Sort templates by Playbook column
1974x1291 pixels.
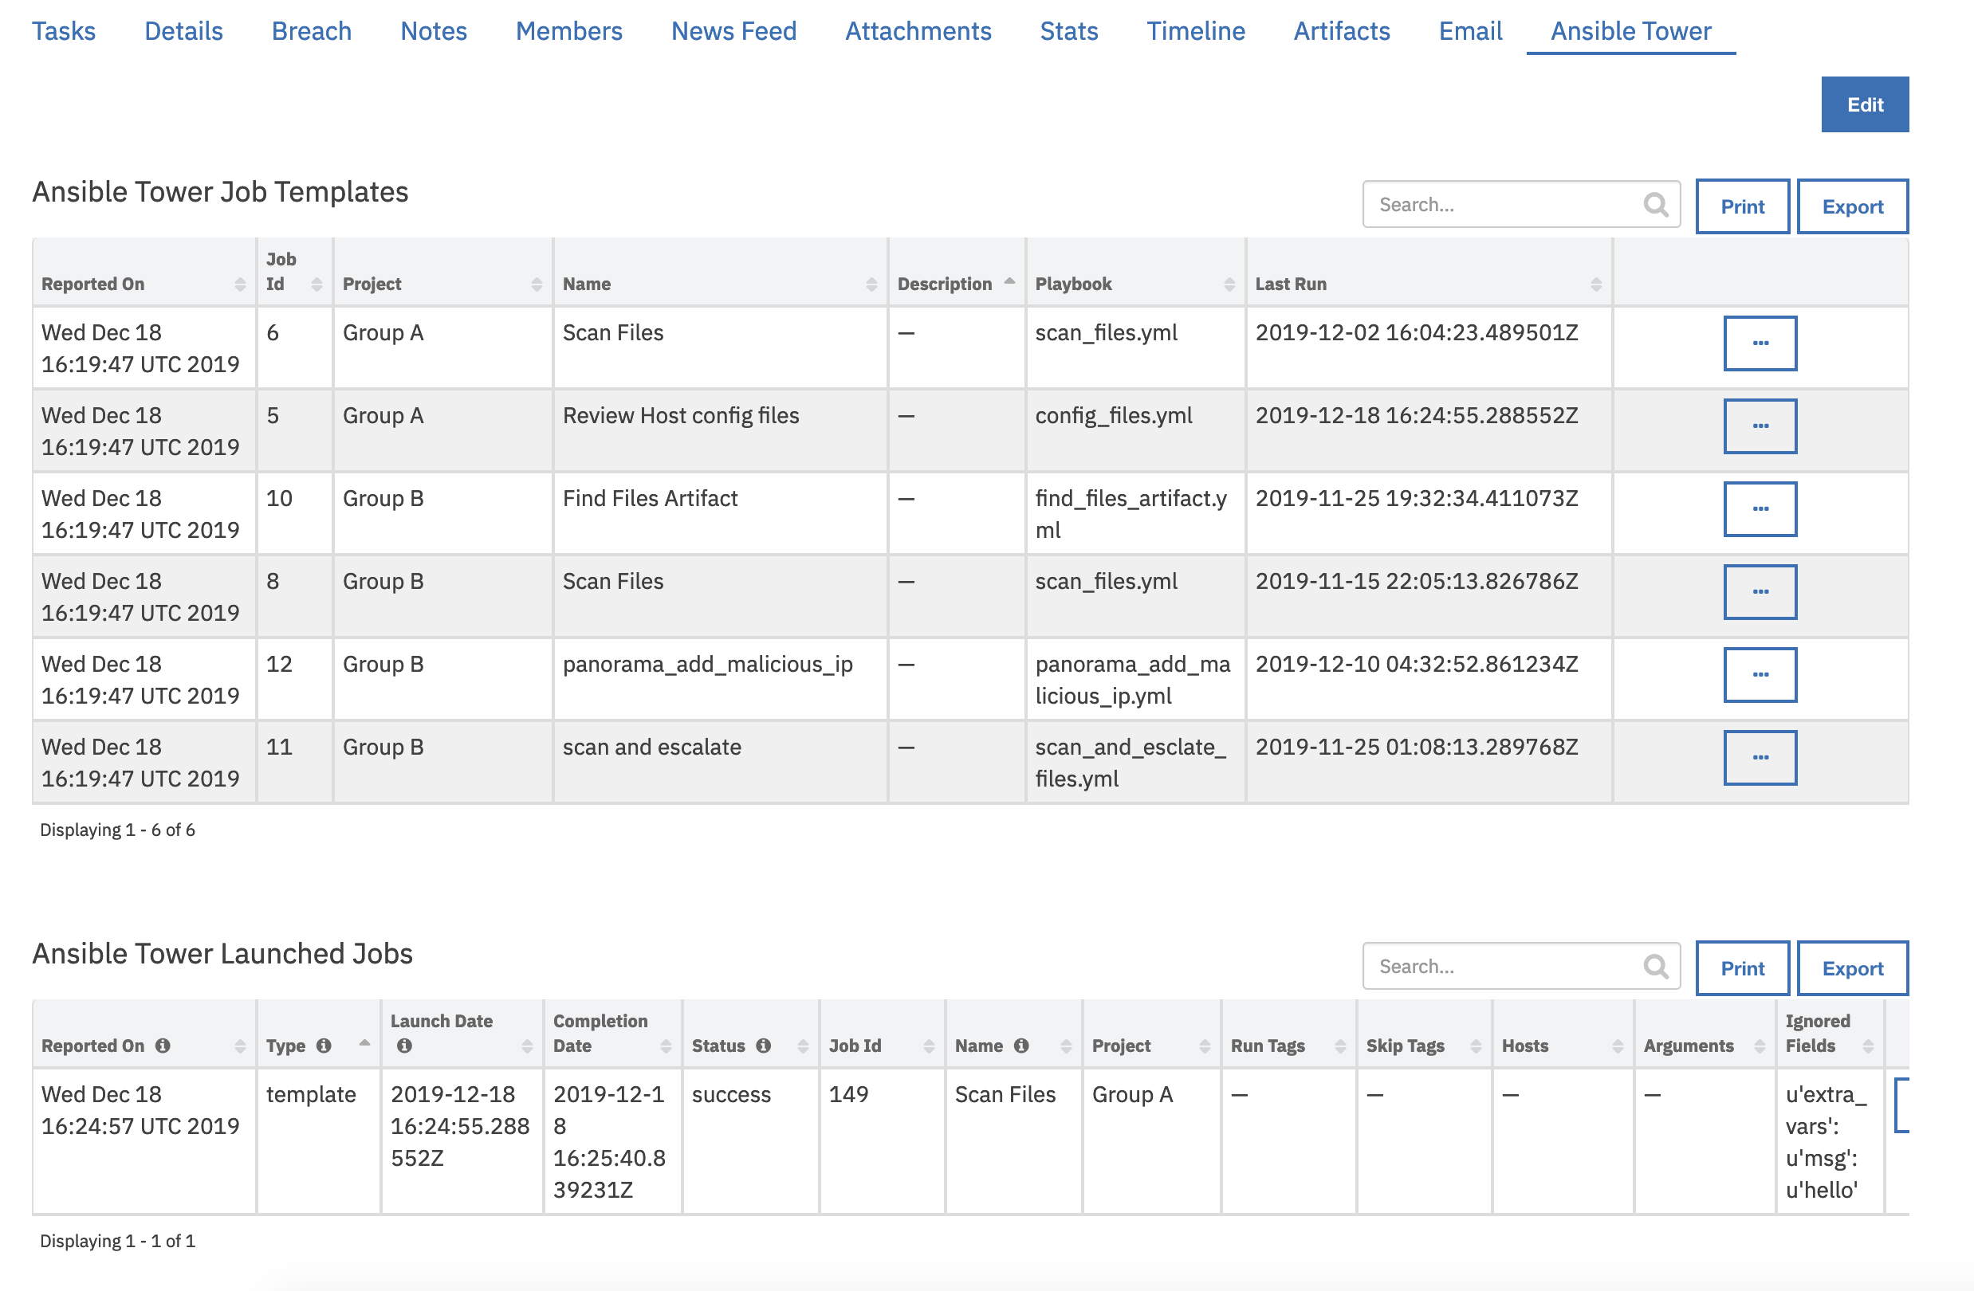[x=1229, y=284]
